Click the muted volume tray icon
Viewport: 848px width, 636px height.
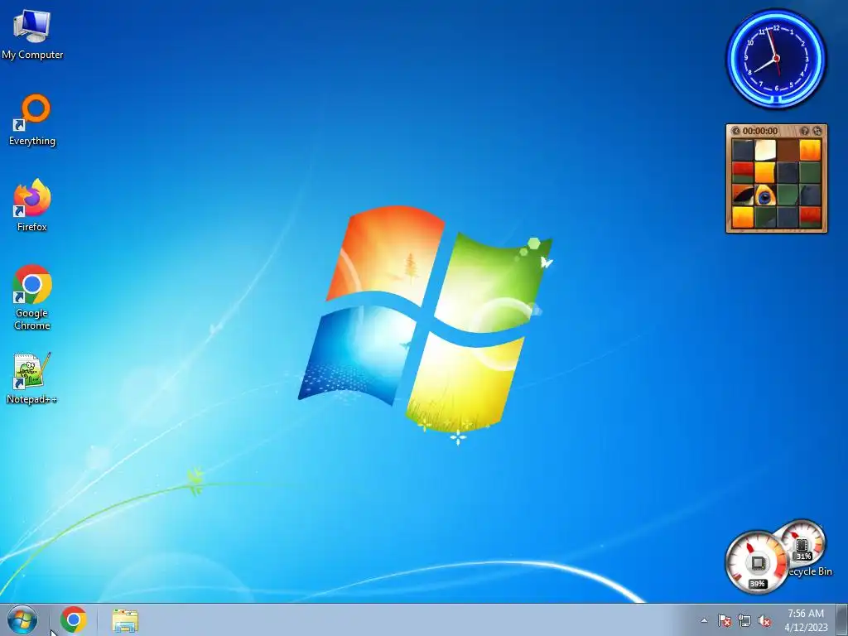[x=764, y=620]
